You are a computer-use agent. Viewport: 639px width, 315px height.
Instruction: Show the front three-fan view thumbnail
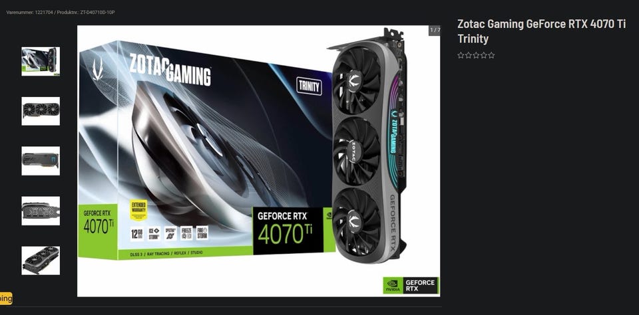pos(41,111)
